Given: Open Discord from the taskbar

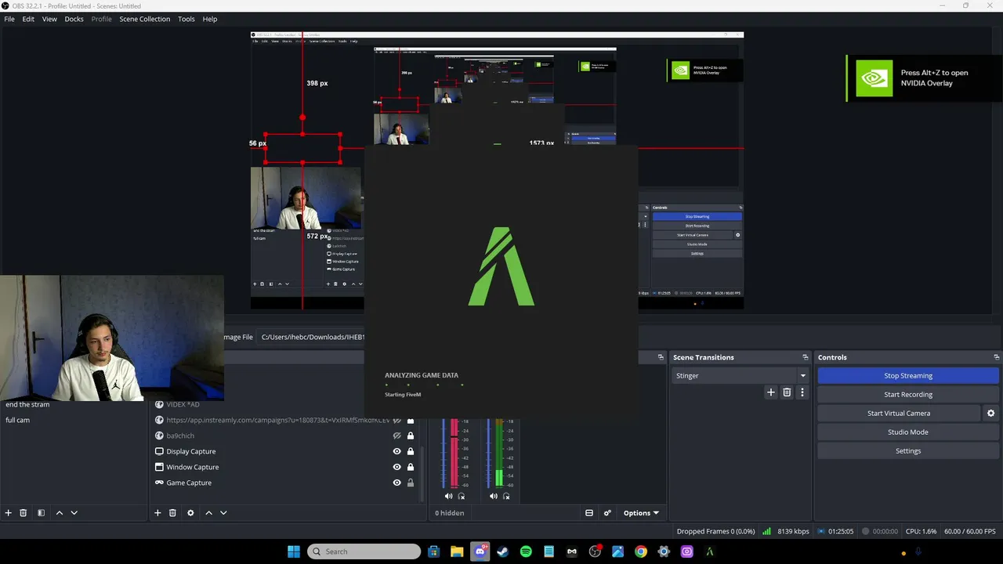Looking at the screenshot, I should click(x=480, y=551).
